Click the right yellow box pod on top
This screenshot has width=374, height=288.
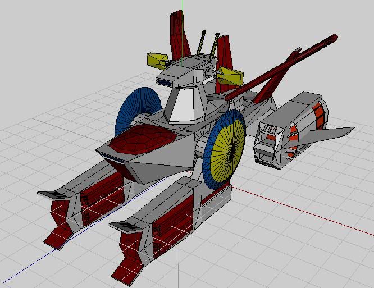[230, 76]
